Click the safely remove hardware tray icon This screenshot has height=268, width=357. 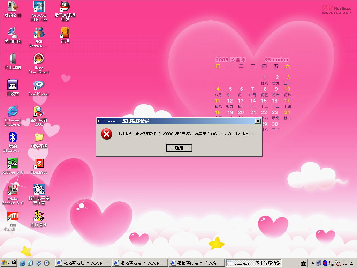(332, 263)
